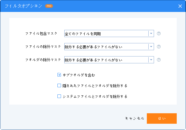The height and width of the screenshot is (130, 186).
Task: Expand the ファイル包含マスク dropdown arrow
Action: pyautogui.click(x=151, y=33)
